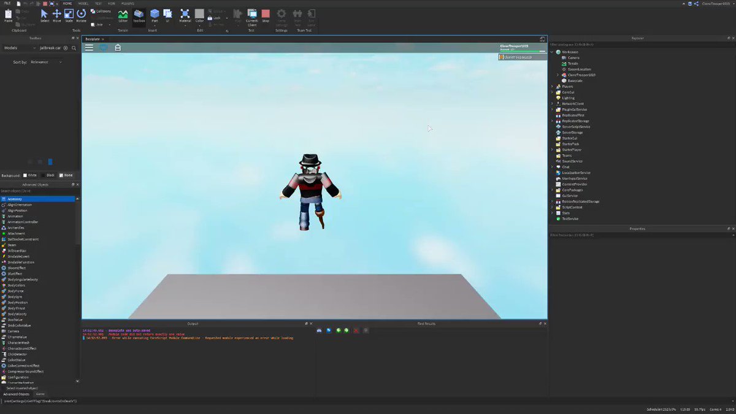Click Select inserted object option
Screen dimensions: 736x414
tap(21, 388)
